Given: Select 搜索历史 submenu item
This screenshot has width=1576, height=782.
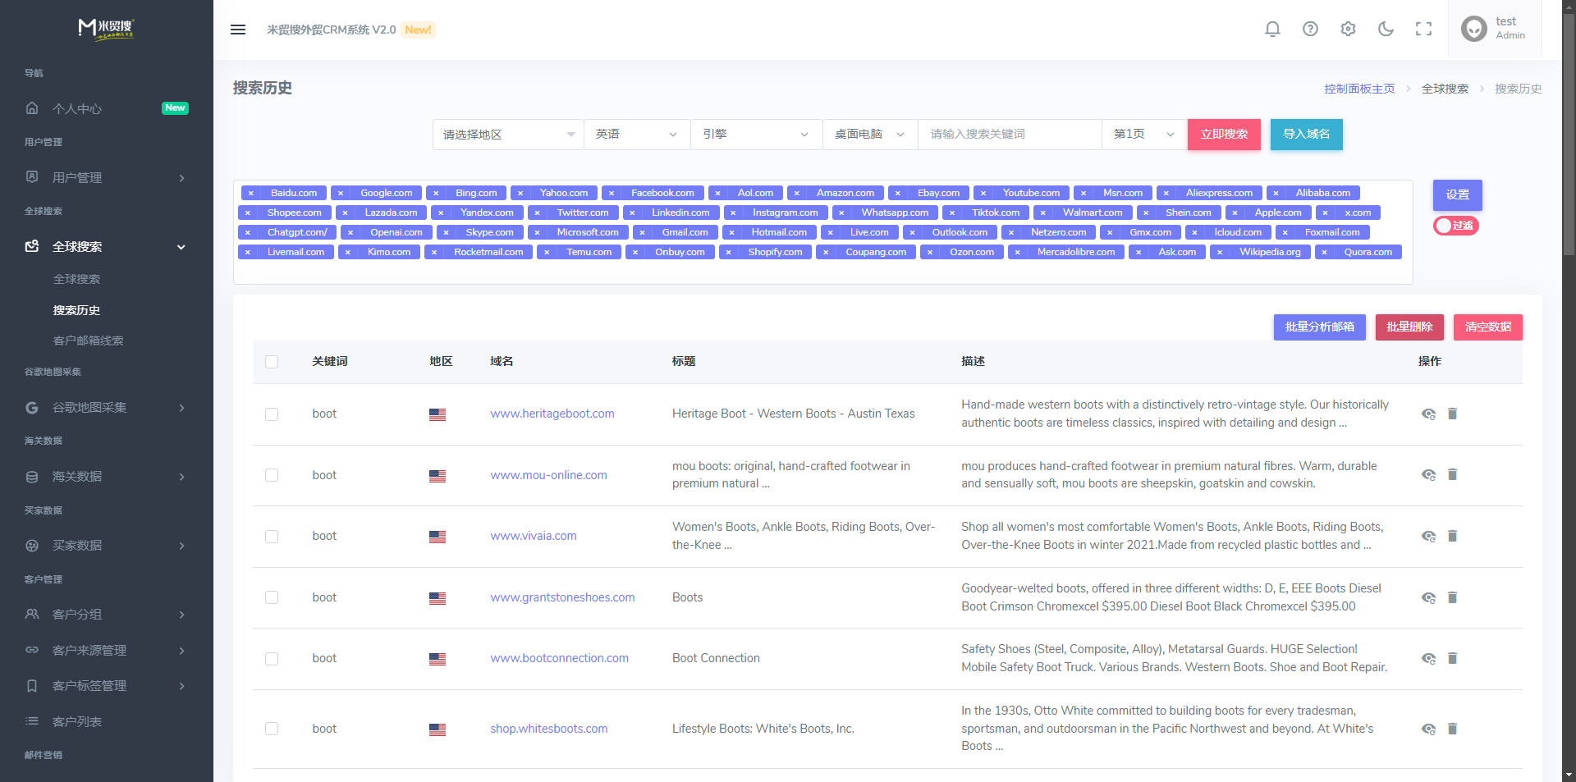Looking at the screenshot, I should tap(76, 310).
